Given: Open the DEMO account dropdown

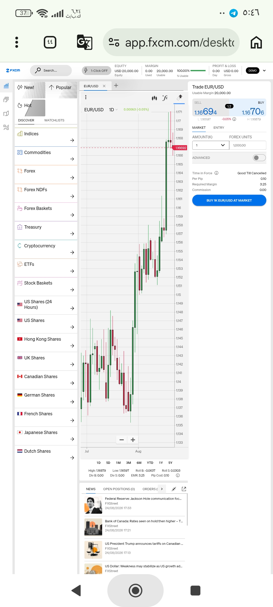Looking at the screenshot, I should [x=256, y=71].
